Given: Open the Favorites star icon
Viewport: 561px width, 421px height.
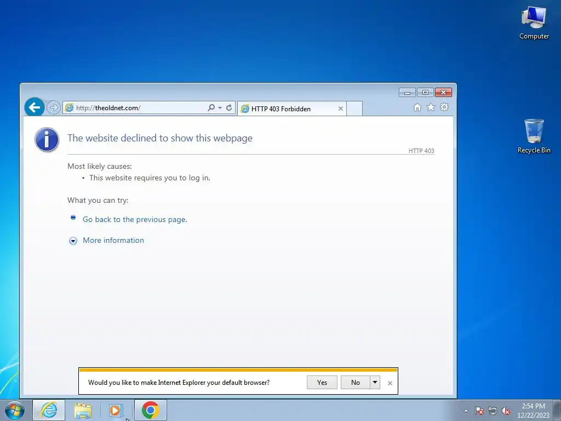Looking at the screenshot, I should [431, 107].
